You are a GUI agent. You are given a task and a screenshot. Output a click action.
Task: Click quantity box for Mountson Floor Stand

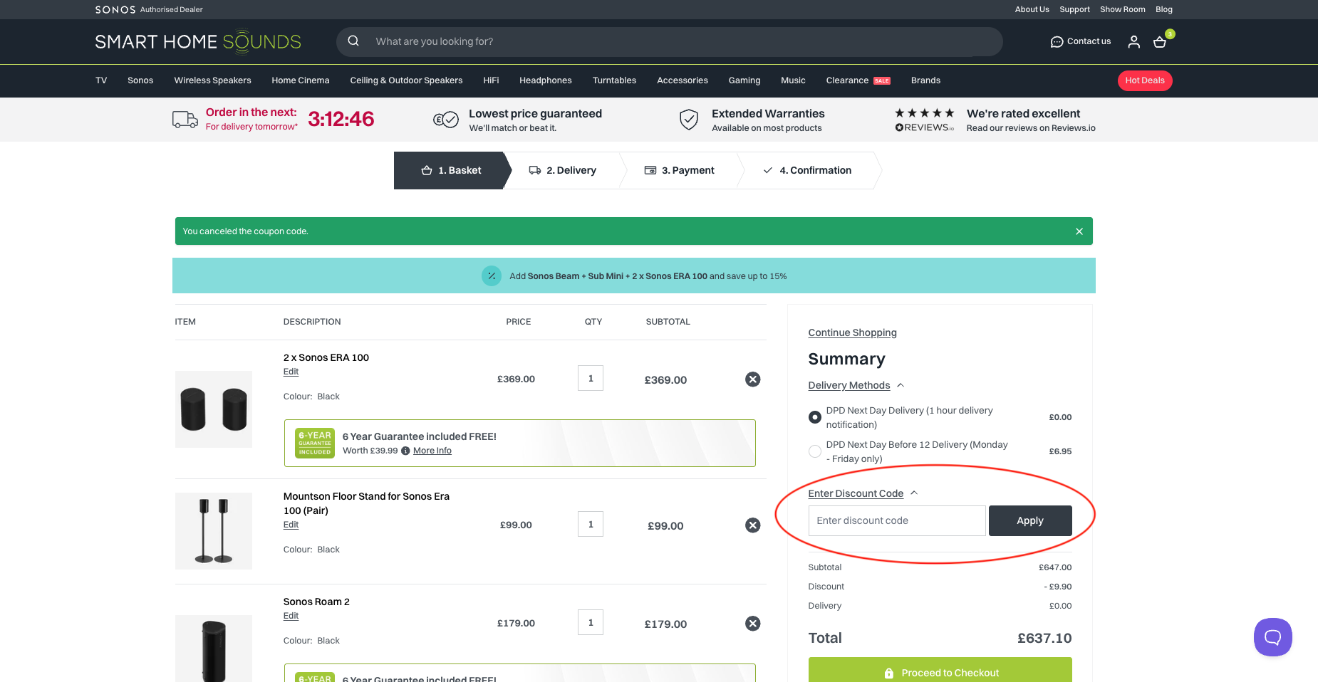tap(591, 524)
